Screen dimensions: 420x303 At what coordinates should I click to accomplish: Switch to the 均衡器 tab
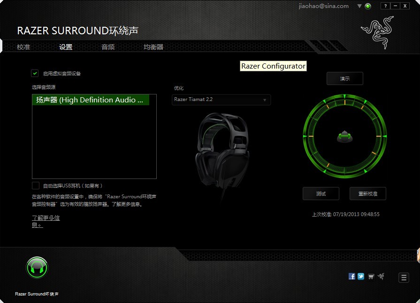[x=153, y=47]
